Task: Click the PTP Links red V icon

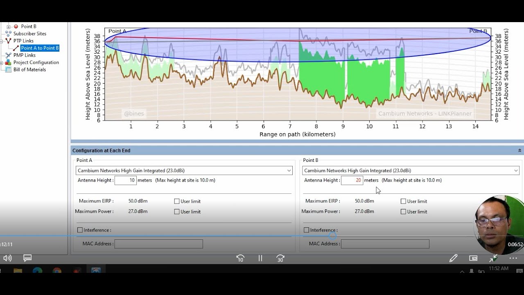Action: pyautogui.click(x=8, y=41)
